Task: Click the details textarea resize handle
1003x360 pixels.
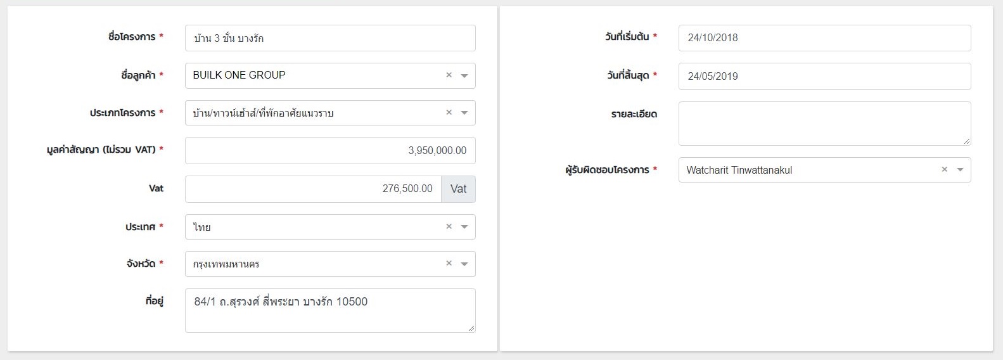Action: pos(967,141)
